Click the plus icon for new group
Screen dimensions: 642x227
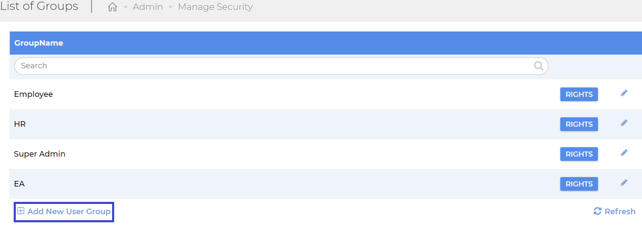(x=21, y=211)
